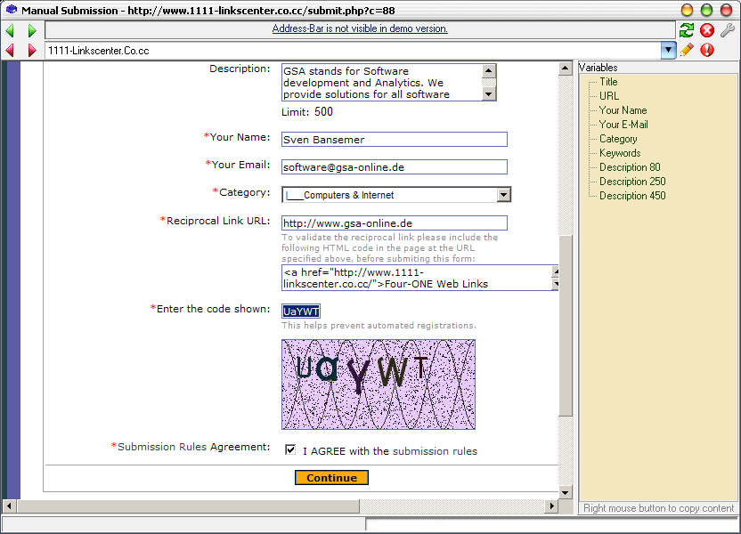Viewport: 741px width, 534px height.
Task: Select Your Name in Variables tree
Action: click(623, 110)
